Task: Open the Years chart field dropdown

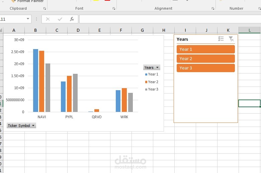Action: (152, 67)
